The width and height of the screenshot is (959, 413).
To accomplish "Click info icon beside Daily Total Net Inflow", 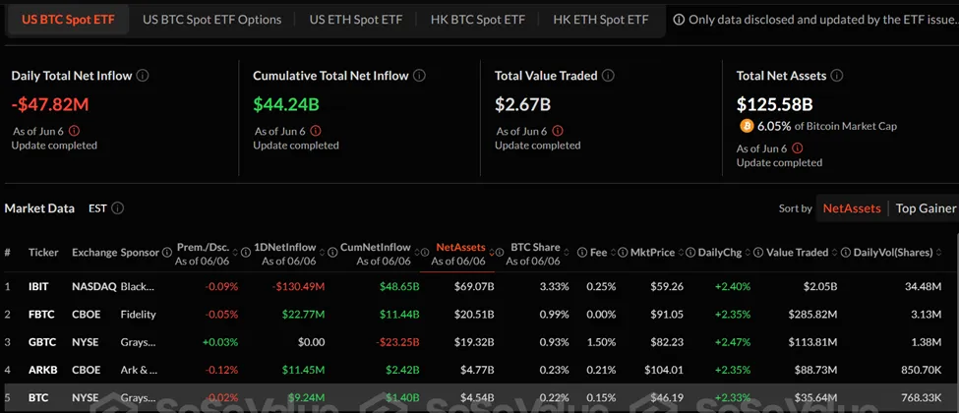I will [x=143, y=76].
